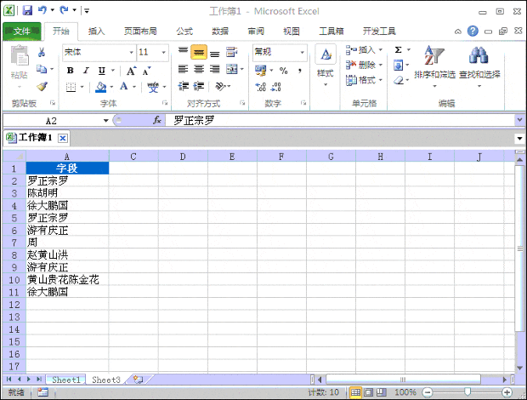This screenshot has width=527, height=400.
Task: Toggle middle vertical alignment
Action: click(x=199, y=52)
